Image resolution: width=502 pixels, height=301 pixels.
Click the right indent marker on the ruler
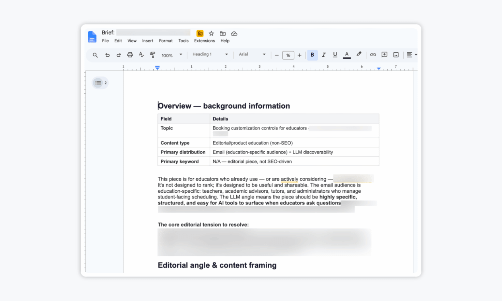[x=379, y=68]
